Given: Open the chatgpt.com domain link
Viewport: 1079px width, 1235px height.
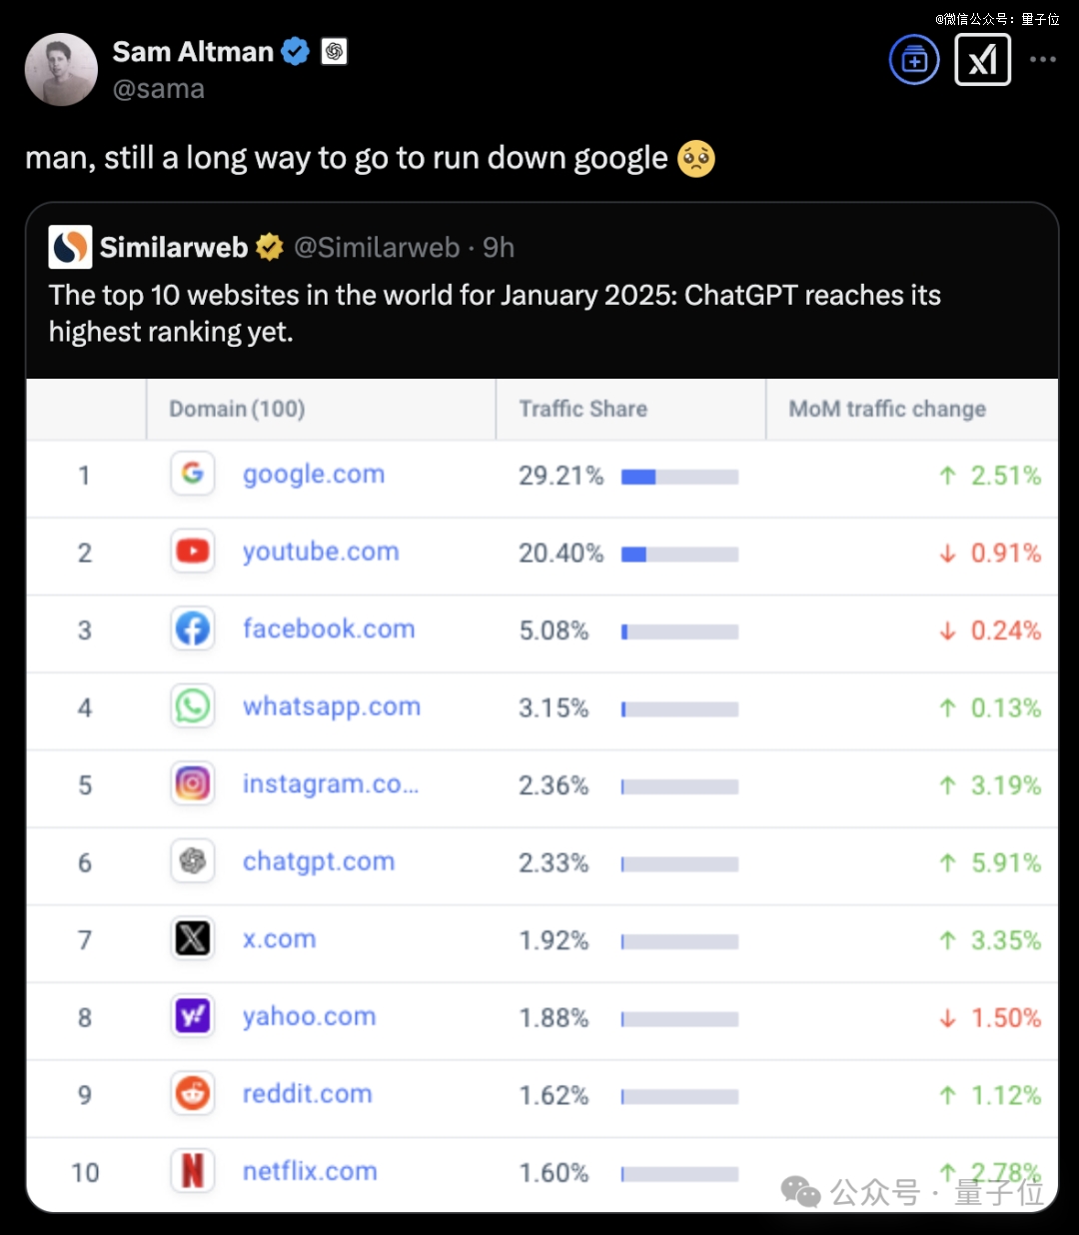Looking at the screenshot, I should (319, 861).
